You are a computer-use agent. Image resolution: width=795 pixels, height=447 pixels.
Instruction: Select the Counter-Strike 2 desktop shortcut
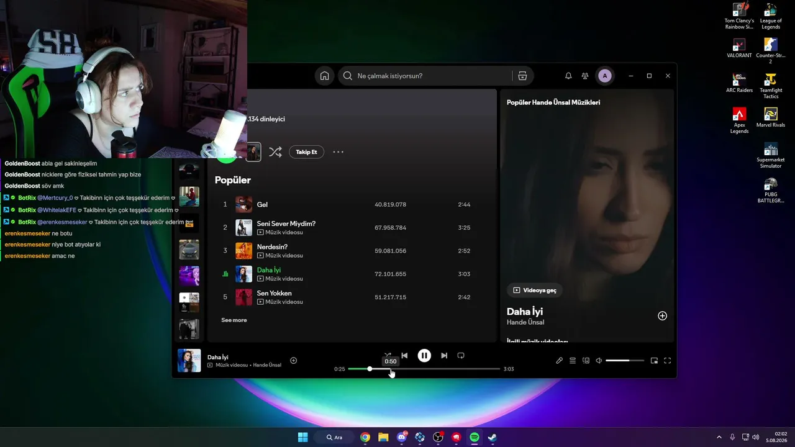(771, 51)
